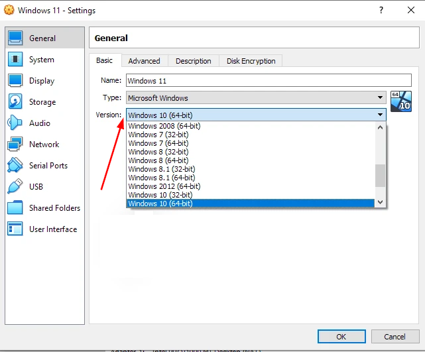Open User Interface settings icon
The height and width of the screenshot is (352, 425).
click(15, 229)
